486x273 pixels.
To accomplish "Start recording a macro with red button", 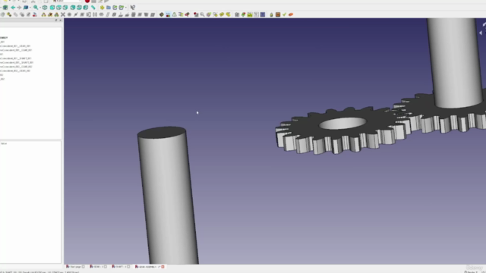I will pos(87,2).
